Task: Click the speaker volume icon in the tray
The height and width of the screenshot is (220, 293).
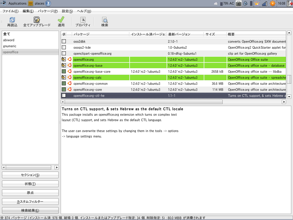Action: pyautogui.click(x=246, y=3)
